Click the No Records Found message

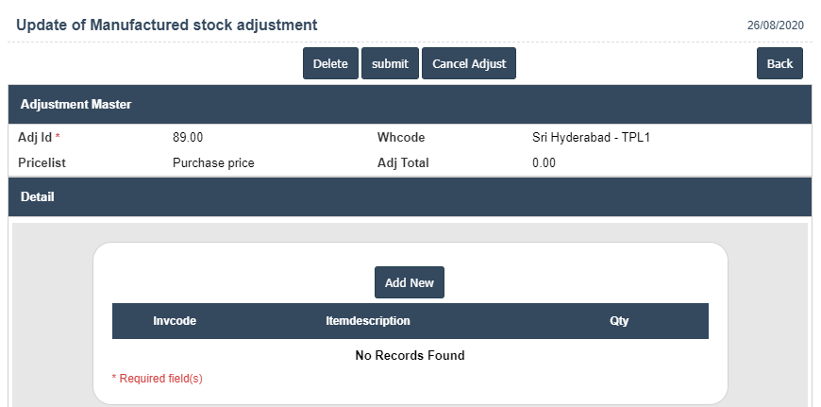click(x=410, y=356)
